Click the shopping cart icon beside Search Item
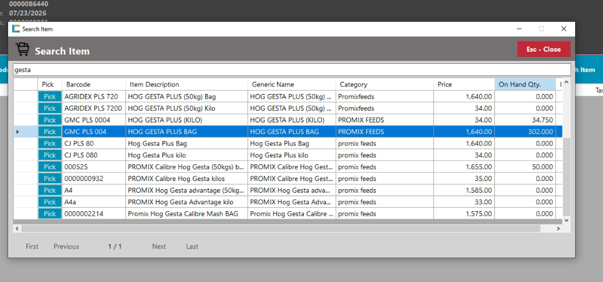The width and height of the screenshot is (603, 282). click(22, 49)
